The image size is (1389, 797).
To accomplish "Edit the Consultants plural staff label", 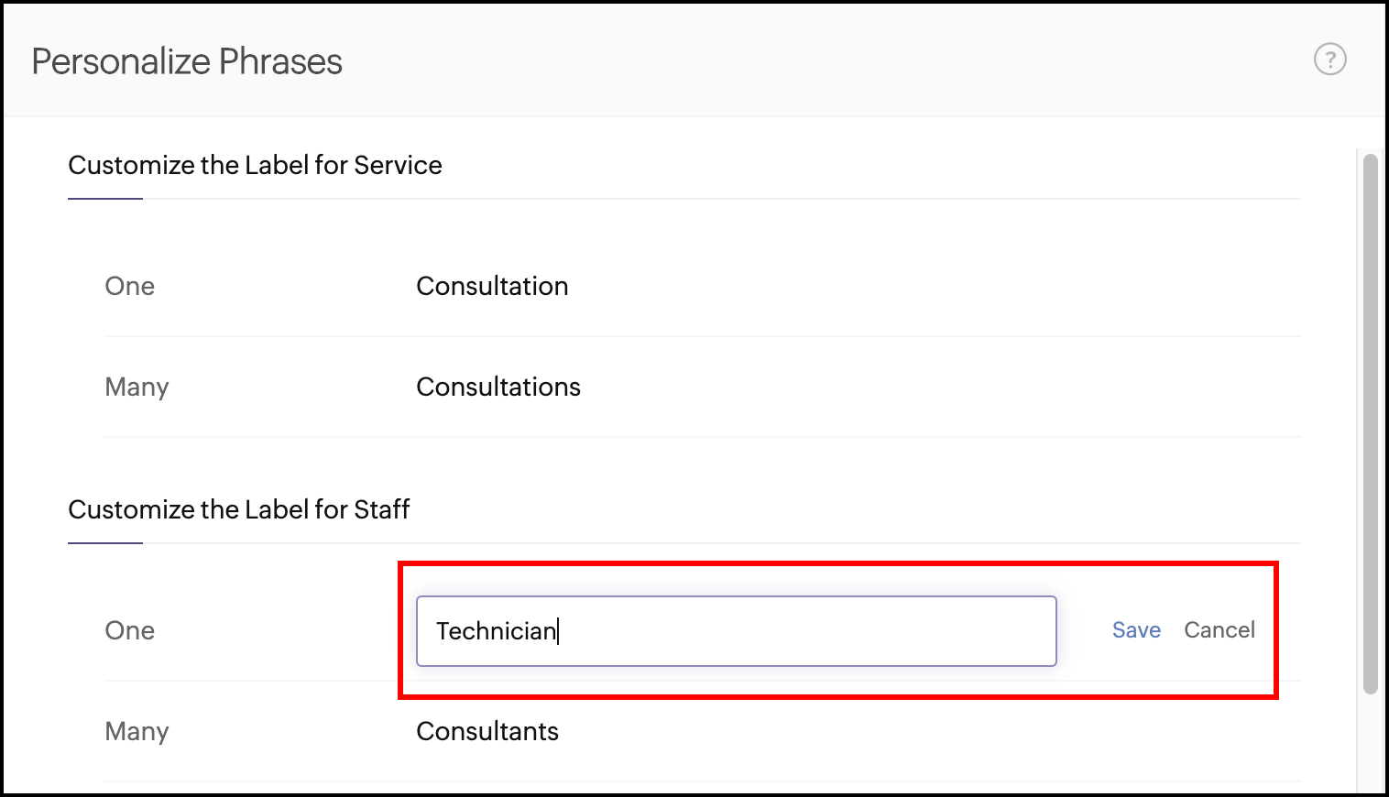I will coord(487,731).
